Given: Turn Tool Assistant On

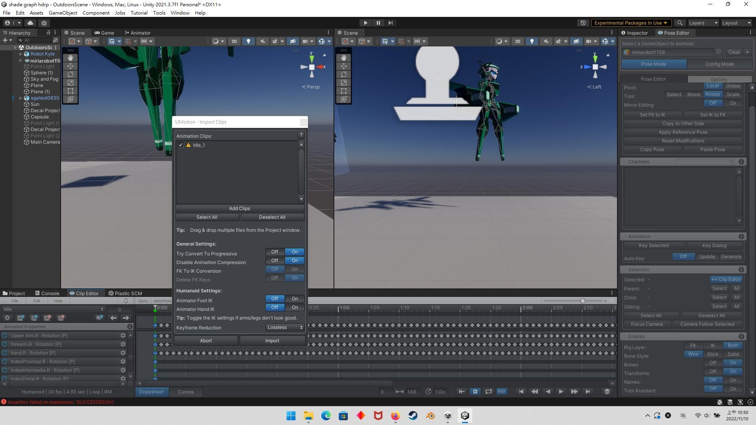Looking at the screenshot, I should (733, 389).
